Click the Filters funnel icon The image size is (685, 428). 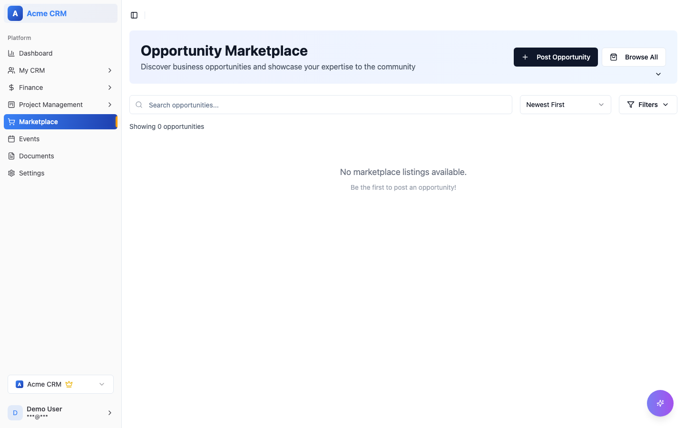tap(631, 105)
